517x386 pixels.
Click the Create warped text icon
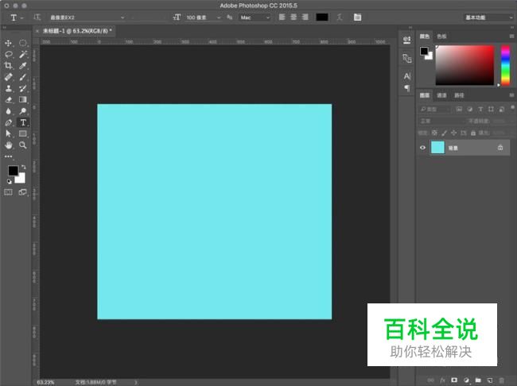(340, 17)
